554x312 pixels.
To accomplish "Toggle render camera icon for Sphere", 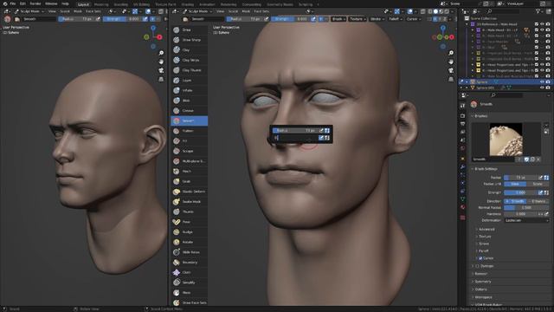I will point(548,81).
